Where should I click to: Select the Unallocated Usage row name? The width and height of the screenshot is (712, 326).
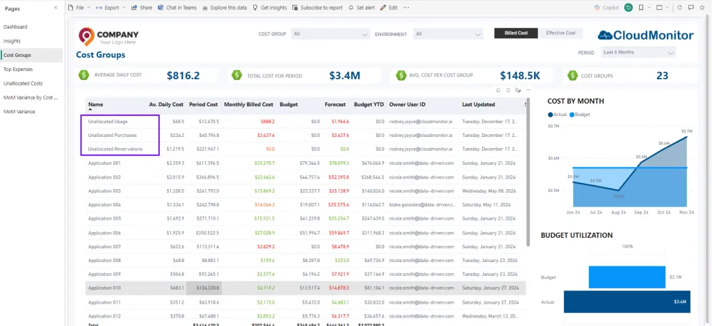(x=108, y=122)
